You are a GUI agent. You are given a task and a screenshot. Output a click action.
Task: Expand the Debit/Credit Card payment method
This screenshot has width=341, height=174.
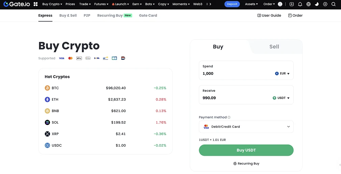[246, 127]
